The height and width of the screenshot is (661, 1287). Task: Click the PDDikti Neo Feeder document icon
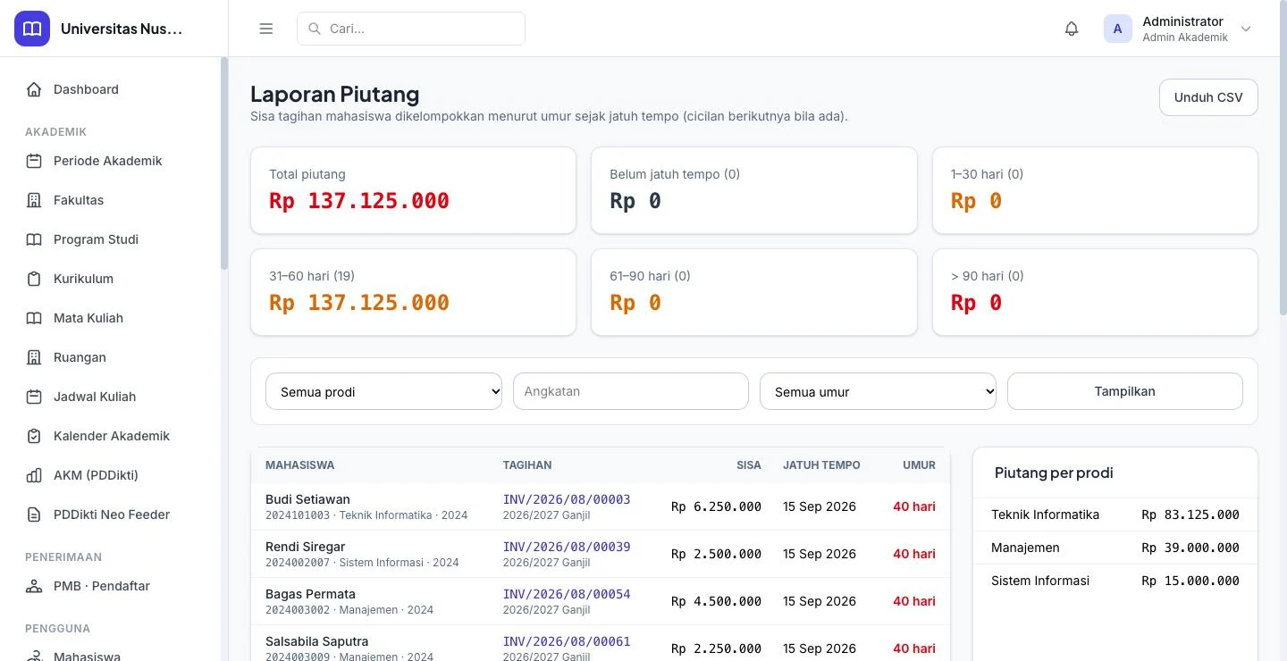(34, 515)
